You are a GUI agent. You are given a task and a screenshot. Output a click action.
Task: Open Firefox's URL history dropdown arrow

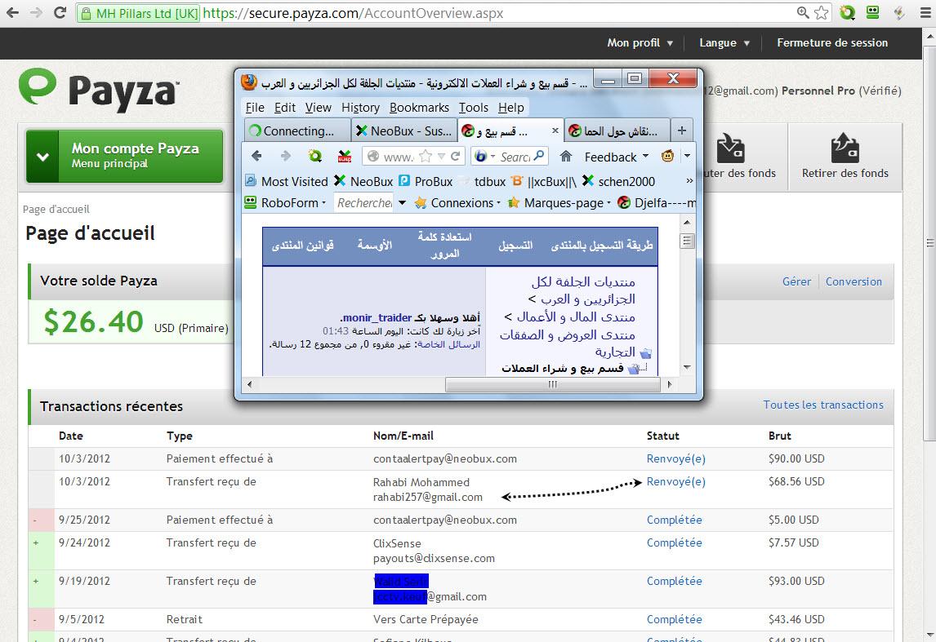pos(441,156)
